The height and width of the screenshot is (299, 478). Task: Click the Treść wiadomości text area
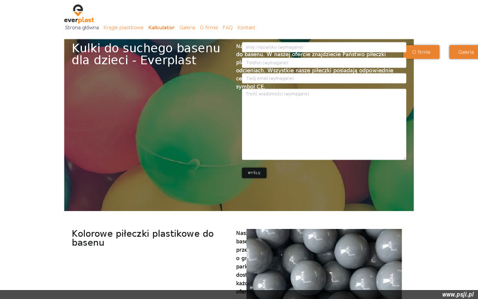[324, 124]
